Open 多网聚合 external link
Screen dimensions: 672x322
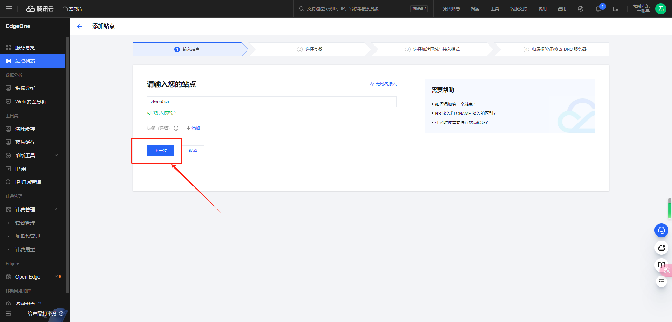(x=28, y=303)
